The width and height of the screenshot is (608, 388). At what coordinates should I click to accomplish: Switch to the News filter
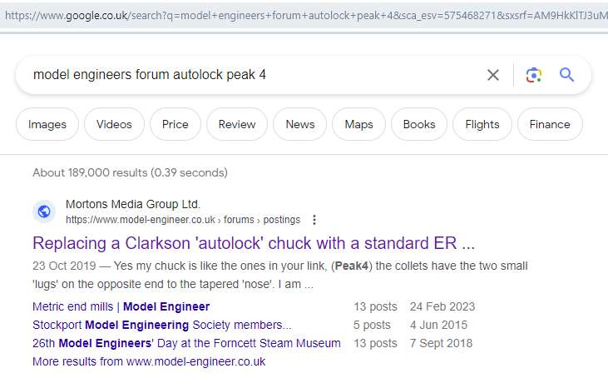tap(300, 124)
